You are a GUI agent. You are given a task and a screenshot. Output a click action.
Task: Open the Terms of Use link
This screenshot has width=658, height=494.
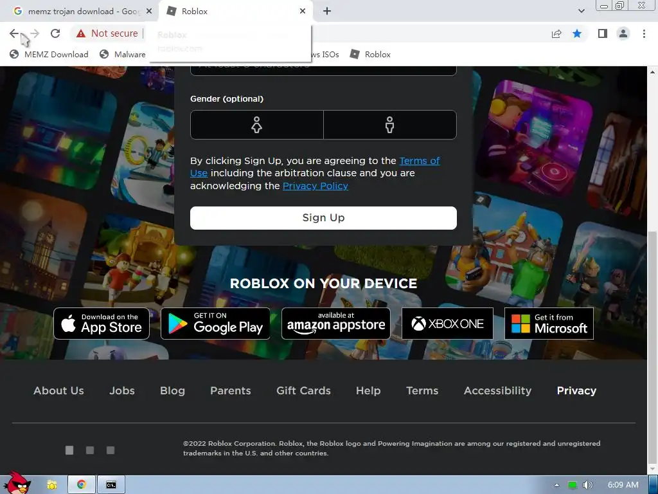tap(419, 161)
